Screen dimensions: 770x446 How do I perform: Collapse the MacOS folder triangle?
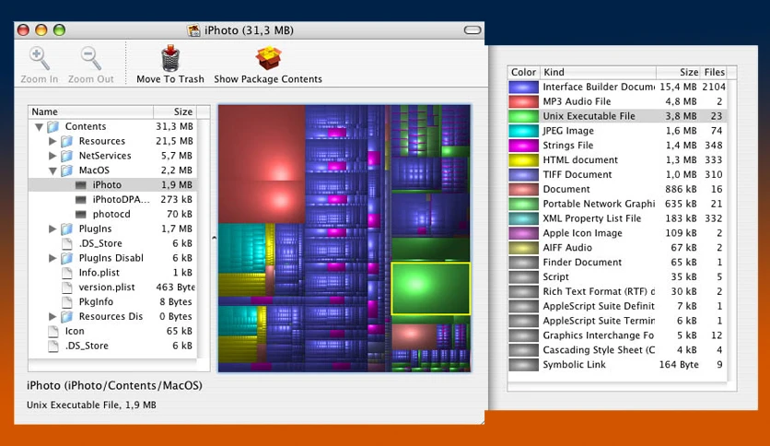[52, 170]
